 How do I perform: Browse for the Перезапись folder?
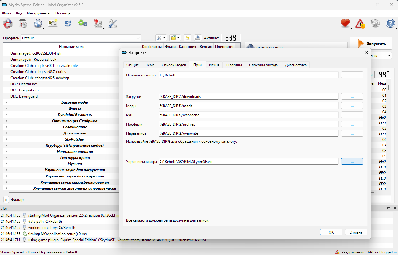click(352, 133)
